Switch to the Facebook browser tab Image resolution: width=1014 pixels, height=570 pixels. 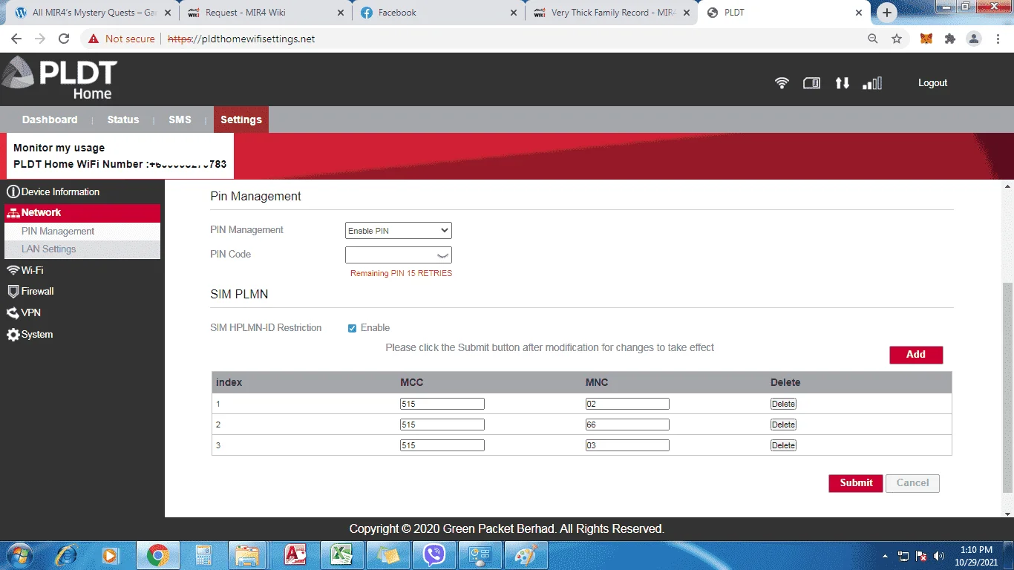coord(439,13)
